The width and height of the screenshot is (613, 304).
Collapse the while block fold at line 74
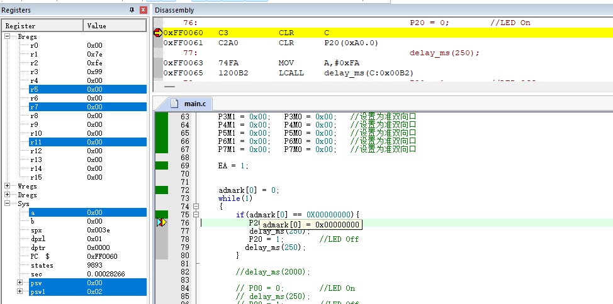[x=196, y=206]
